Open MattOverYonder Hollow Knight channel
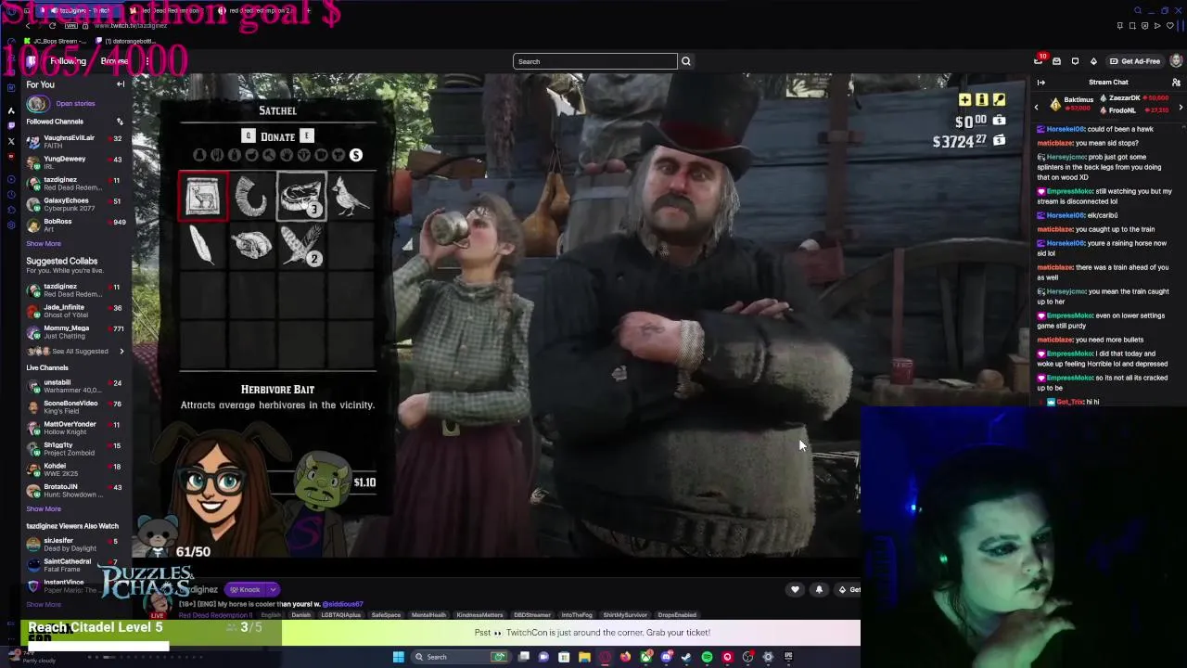This screenshot has height=668, width=1187. (74, 428)
